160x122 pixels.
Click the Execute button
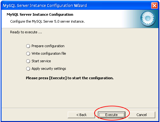[111, 115]
